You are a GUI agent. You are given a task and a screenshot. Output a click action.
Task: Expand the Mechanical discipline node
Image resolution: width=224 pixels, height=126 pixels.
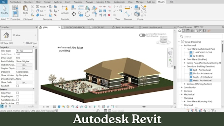[182, 94]
